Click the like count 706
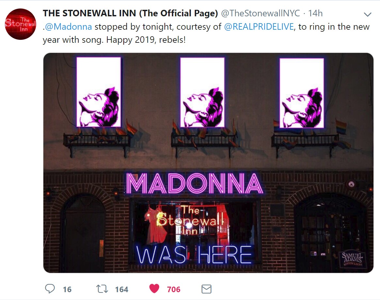Image resolution: width=380 pixels, height=300 pixels. pos(174,289)
